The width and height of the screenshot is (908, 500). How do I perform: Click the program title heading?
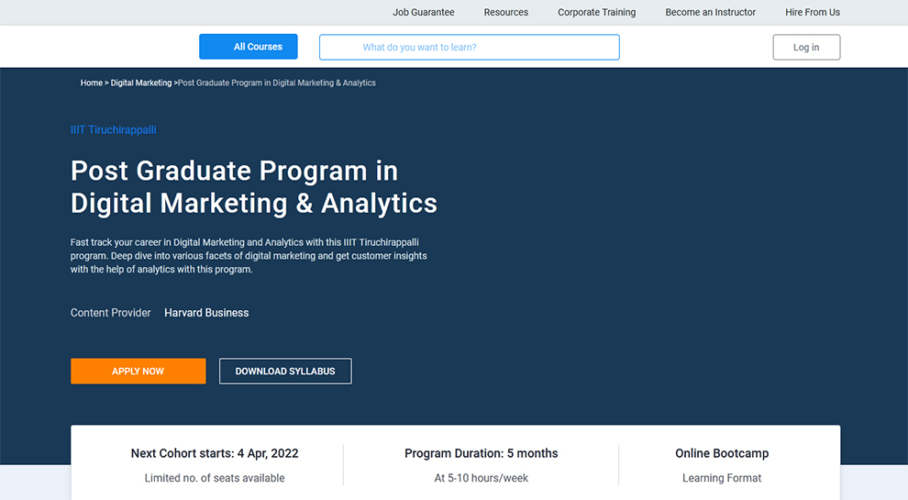pos(254,187)
